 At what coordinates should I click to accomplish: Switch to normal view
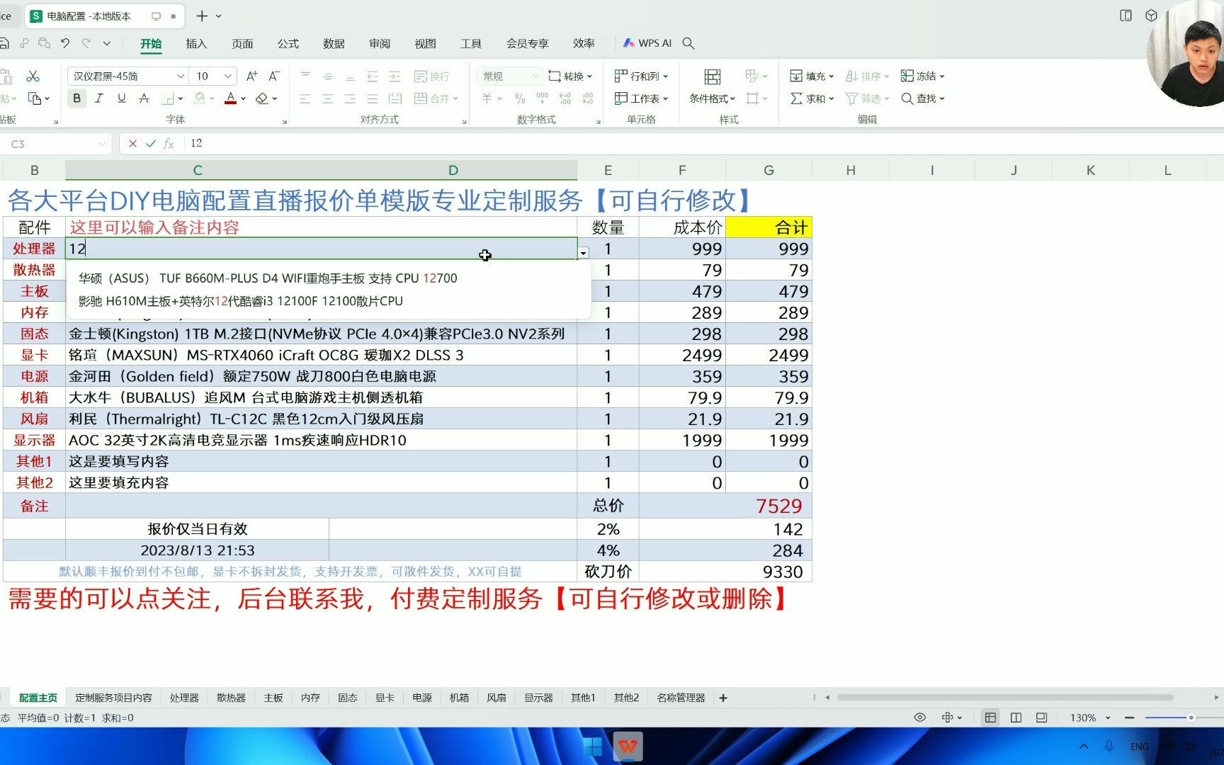tap(990, 718)
